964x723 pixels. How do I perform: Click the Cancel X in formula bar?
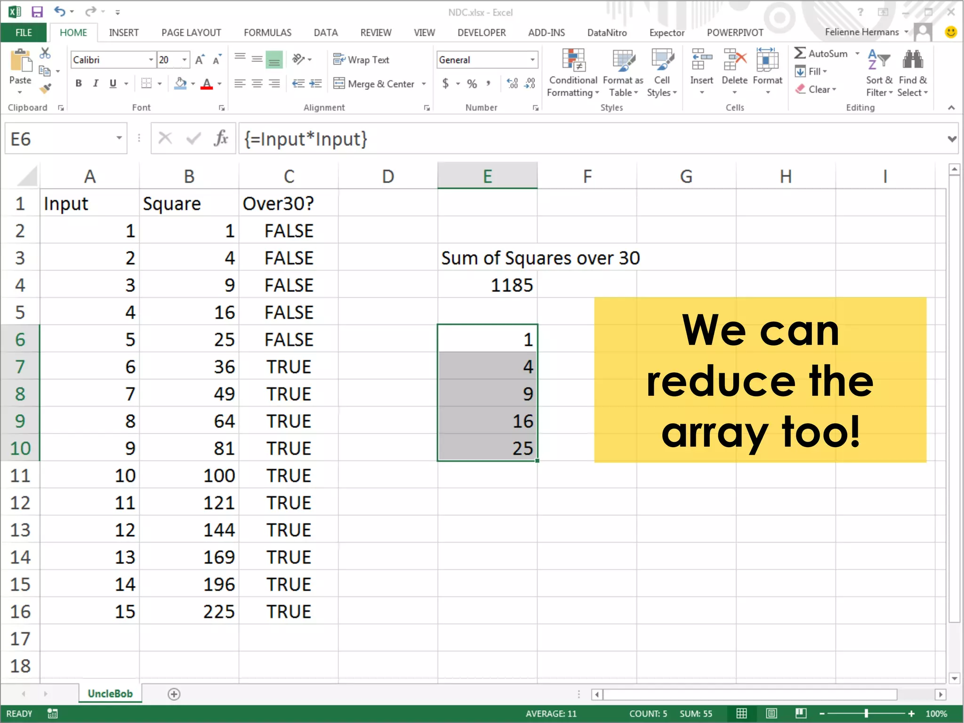pyautogui.click(x=165, y=138)
